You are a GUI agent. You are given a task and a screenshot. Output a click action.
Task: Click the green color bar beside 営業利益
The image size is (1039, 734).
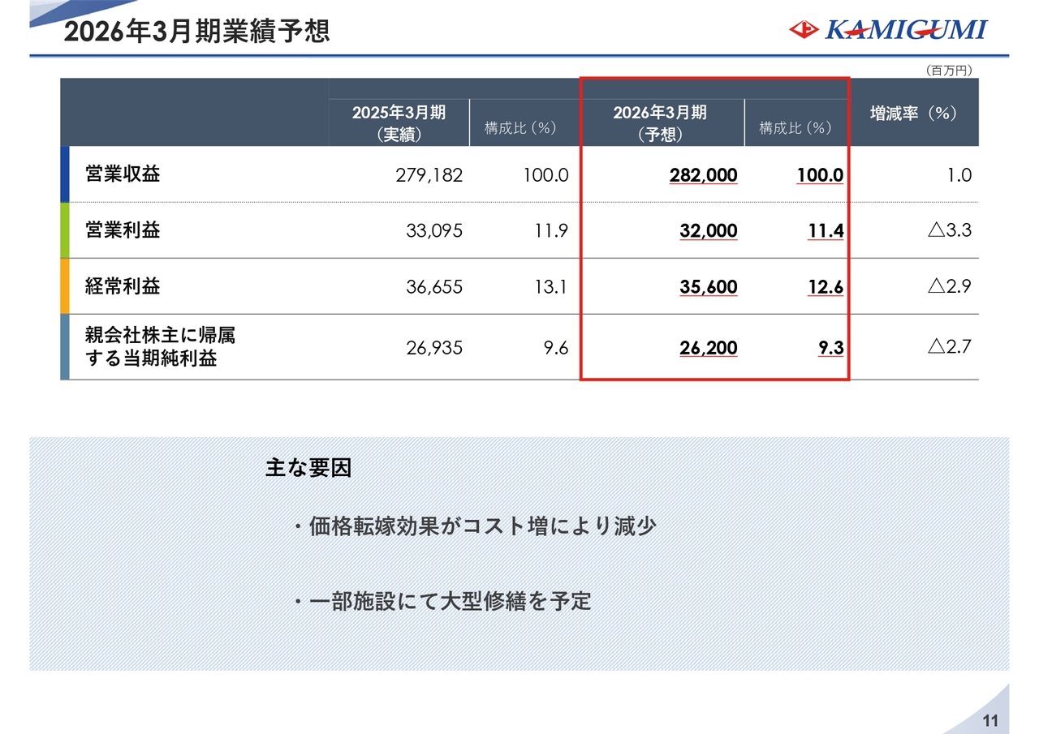[65, 230]
